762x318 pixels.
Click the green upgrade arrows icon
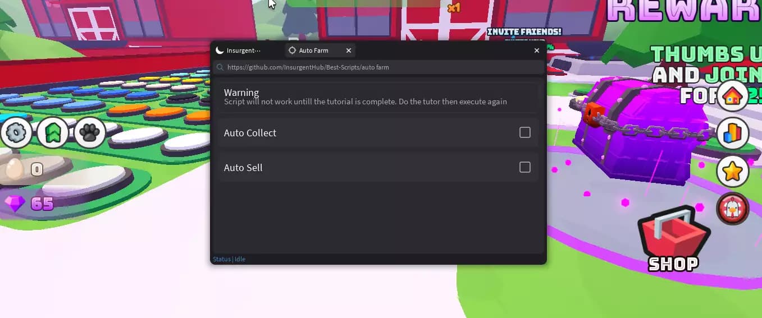pyautogui.click(x=53, y=133)
